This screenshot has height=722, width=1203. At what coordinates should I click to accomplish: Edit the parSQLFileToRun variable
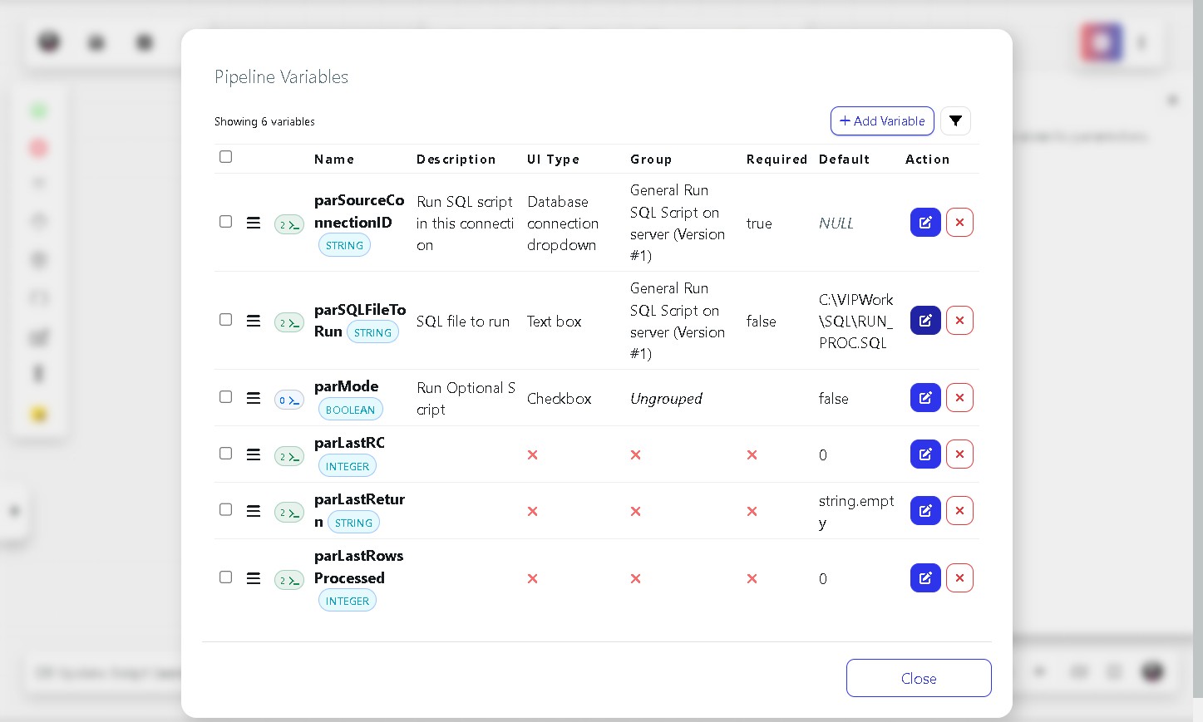[x=925, y=321]
